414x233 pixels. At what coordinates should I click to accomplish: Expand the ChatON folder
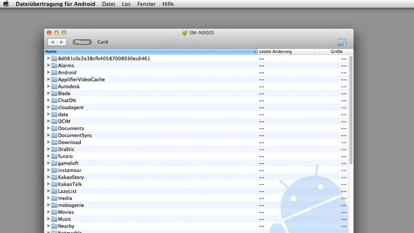click(49, 100)
